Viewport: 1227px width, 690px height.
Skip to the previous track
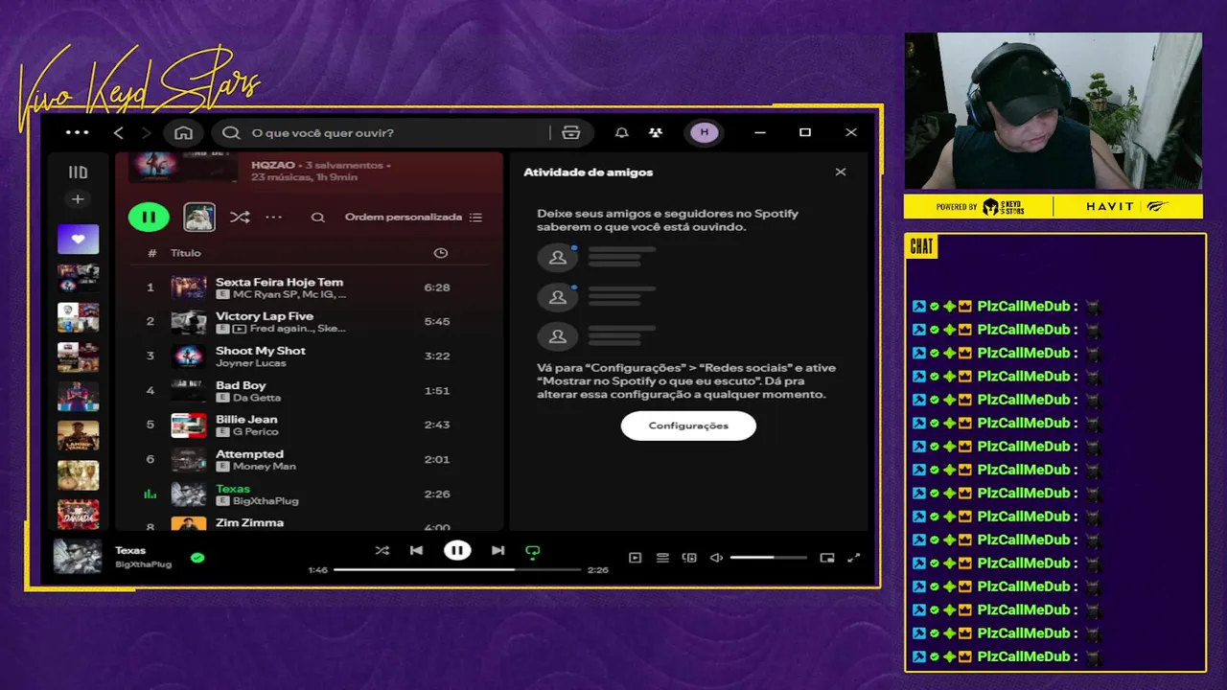pyautogui.click(x=416, y=550)
